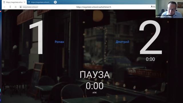Click the name Роман
The image size is (183, 103).
pos(59,42)
